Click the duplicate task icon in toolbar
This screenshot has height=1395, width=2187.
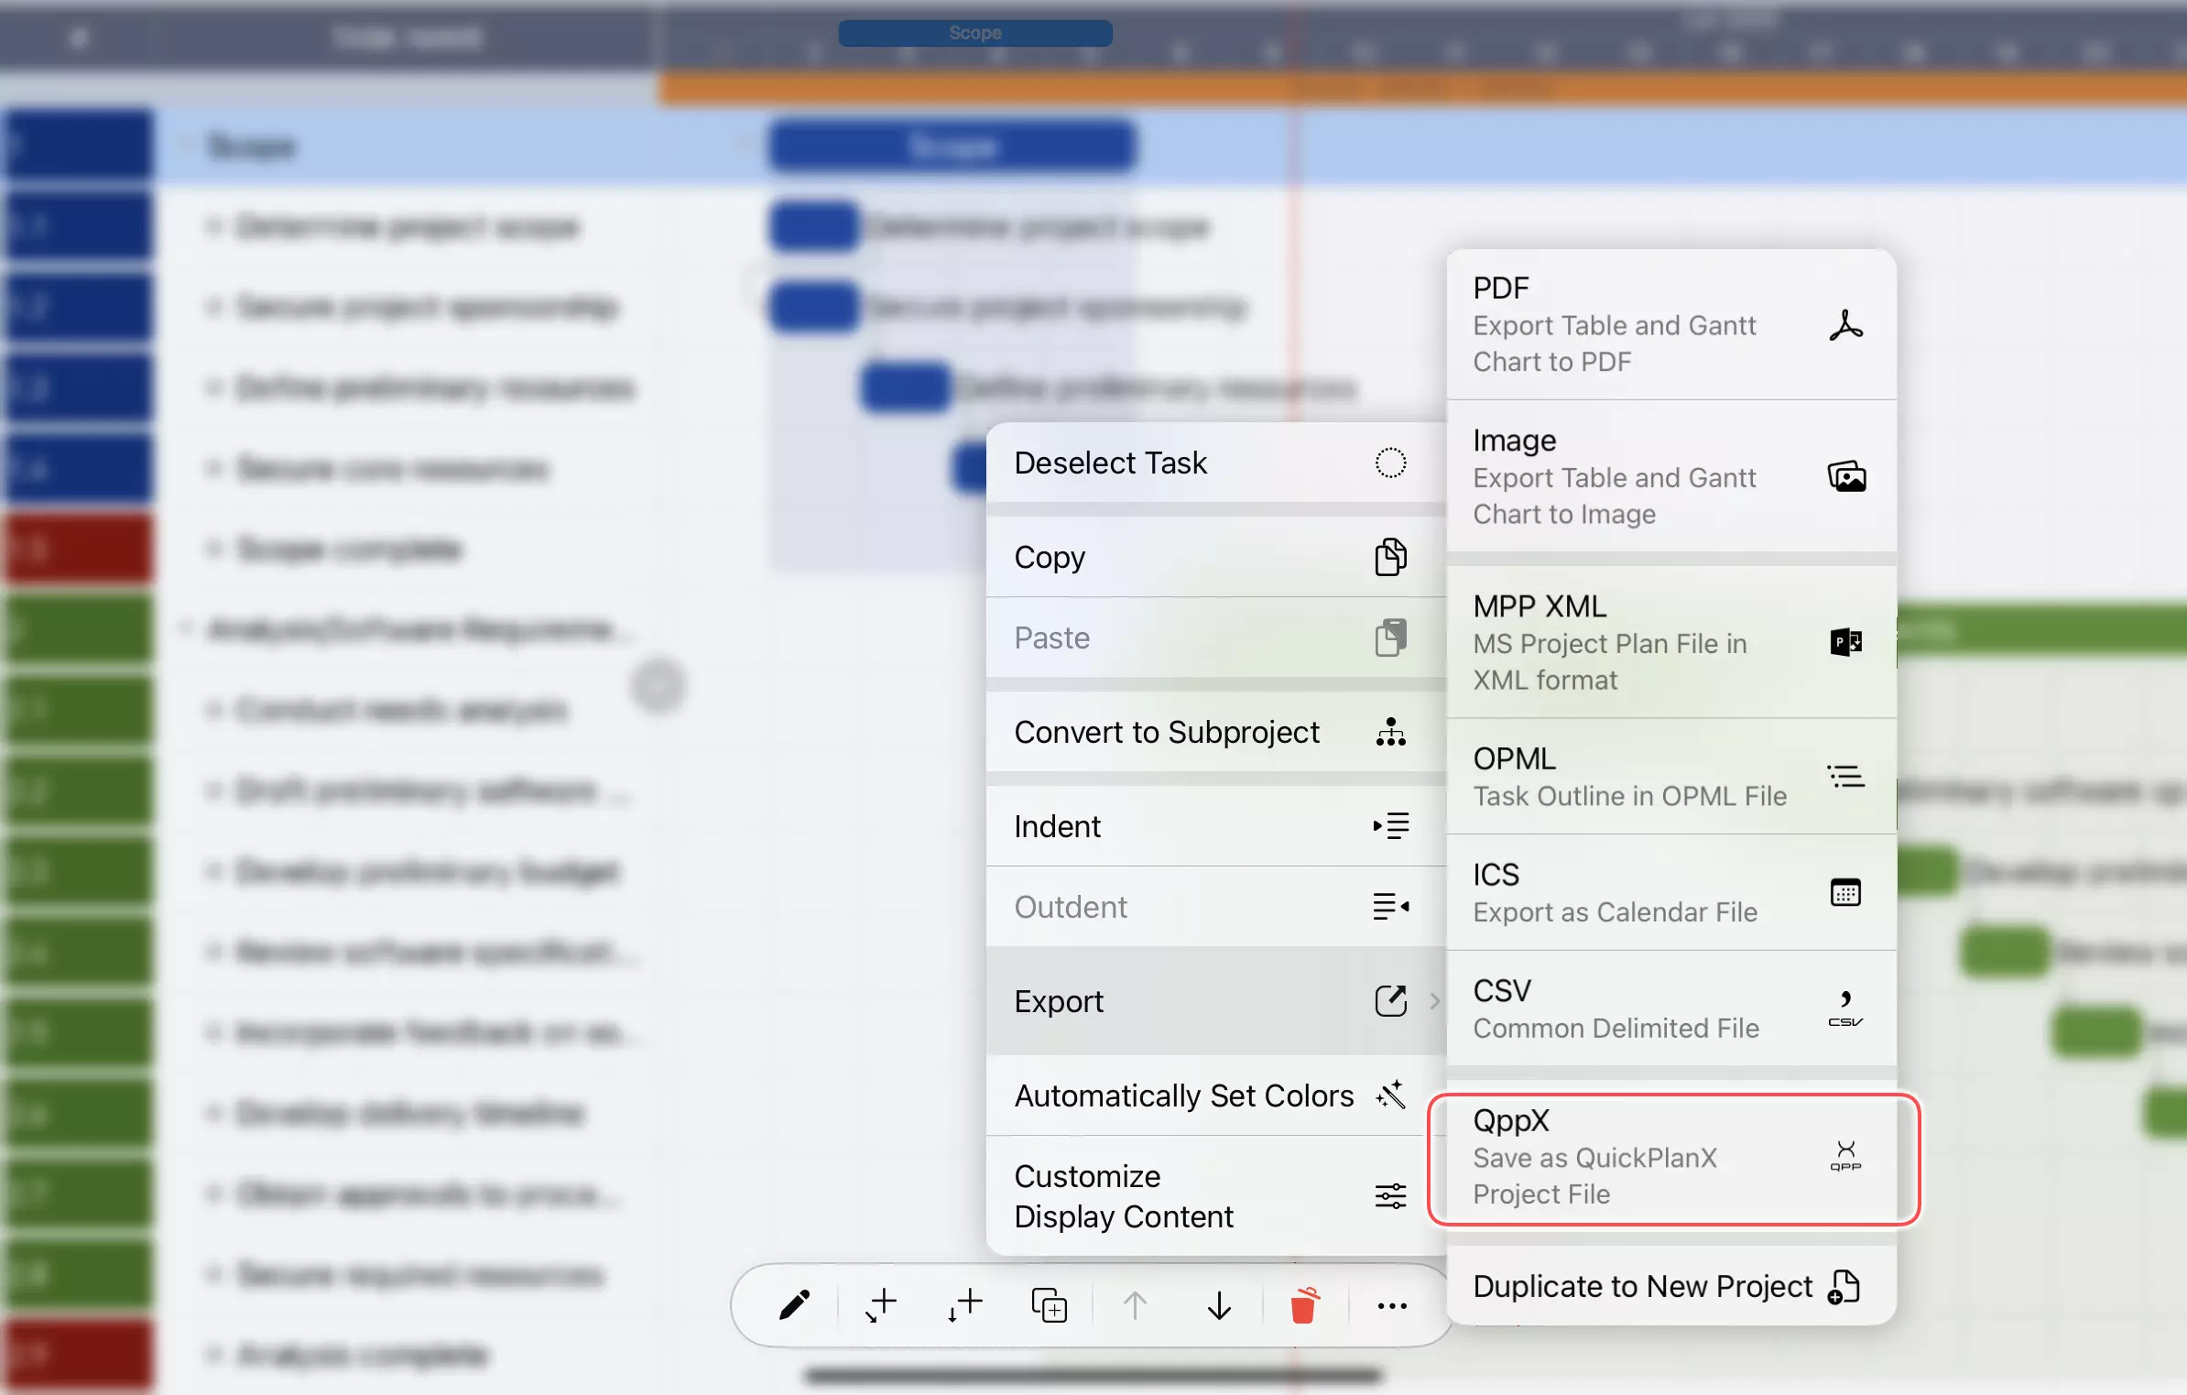coord(1049,1305)
